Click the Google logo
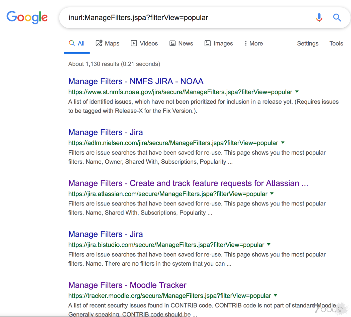Screen dimensions: 351x317 (27, 17)
